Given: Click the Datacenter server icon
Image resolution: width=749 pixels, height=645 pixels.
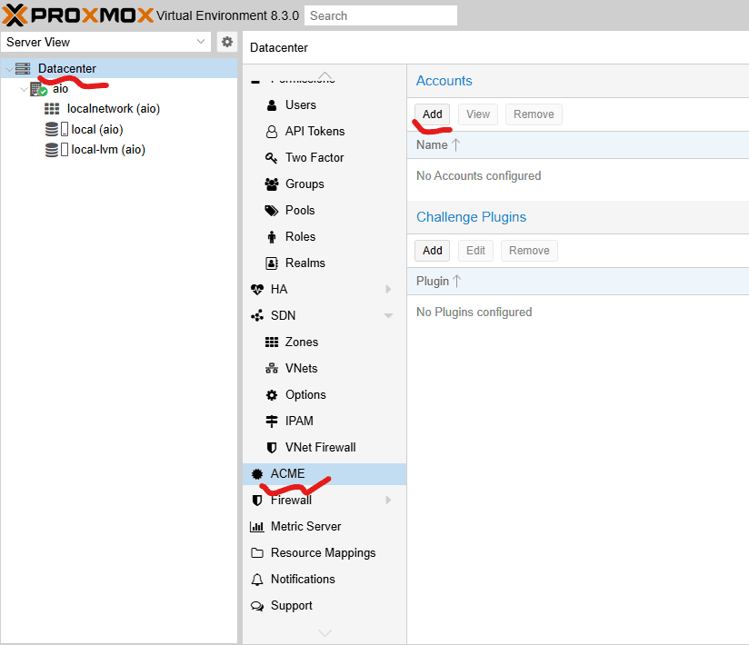Looking at the screenshot, I should 23,69.
